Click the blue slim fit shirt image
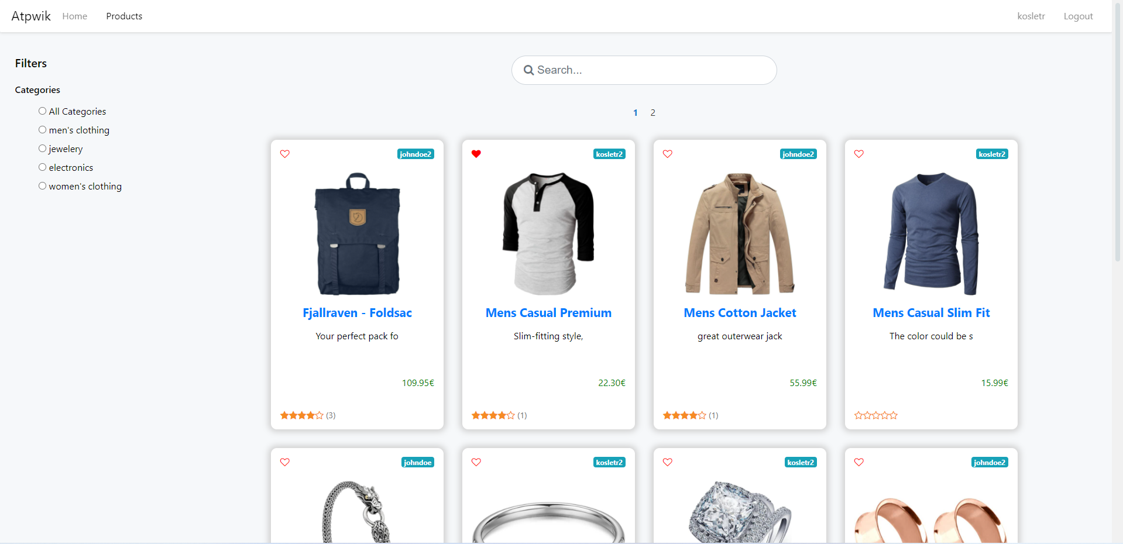The height and width of the screenshot is (544, 1123). click(x=931, y=233)
